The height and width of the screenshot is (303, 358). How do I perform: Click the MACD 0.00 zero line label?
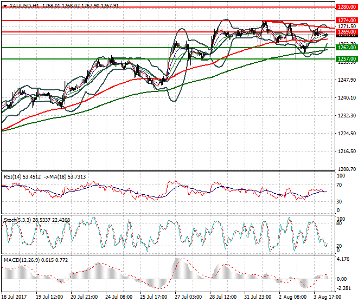point(342,279)
